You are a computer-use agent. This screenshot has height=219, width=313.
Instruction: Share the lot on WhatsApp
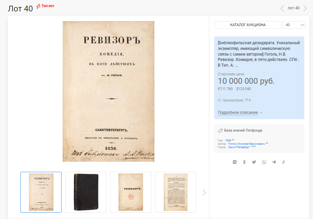click(264, 162)
